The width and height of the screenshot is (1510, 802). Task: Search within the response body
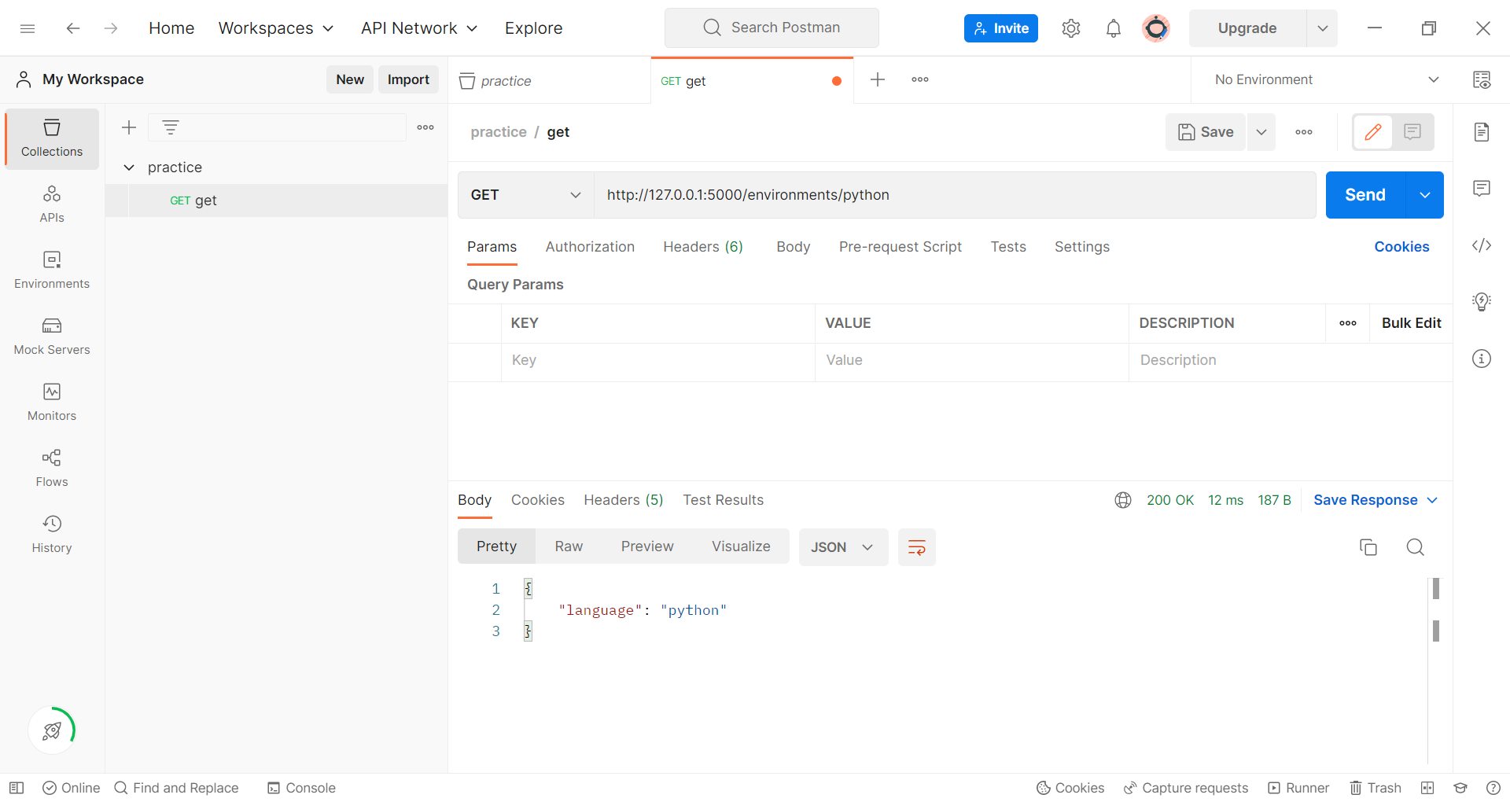pyautogui.click(x=1415, y=547)
